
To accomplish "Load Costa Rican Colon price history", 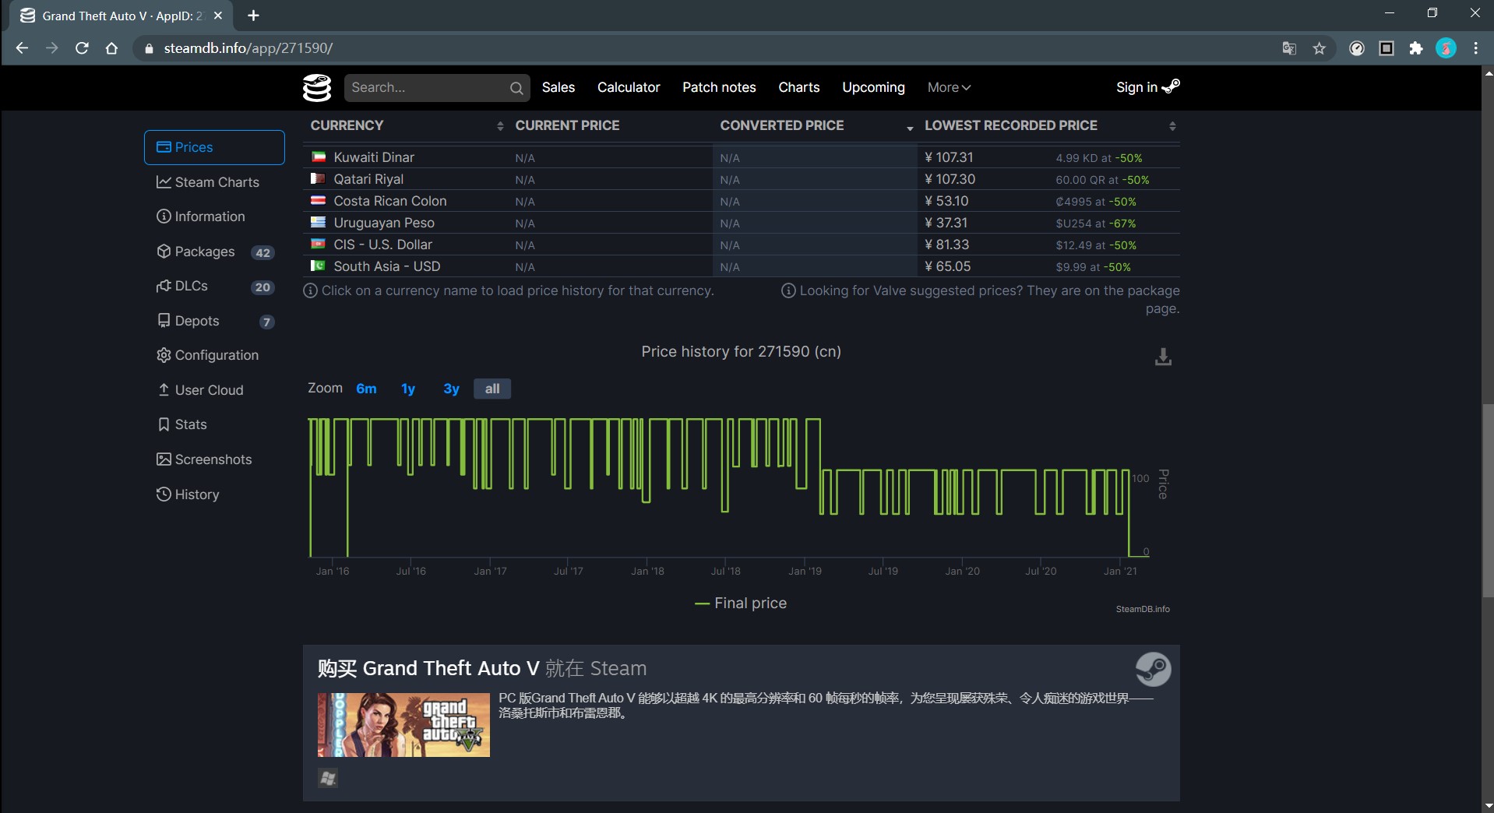I will point(390,201).
